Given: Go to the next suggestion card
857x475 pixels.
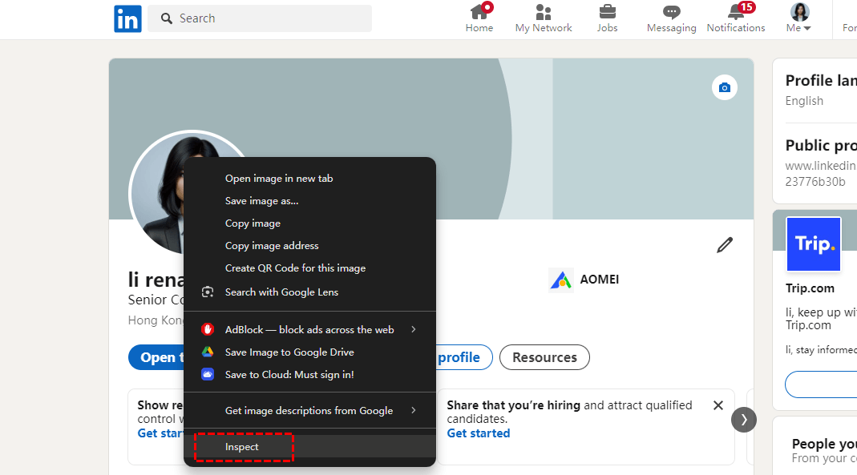Looking at the screenshot, I should (x=744, y=420).
